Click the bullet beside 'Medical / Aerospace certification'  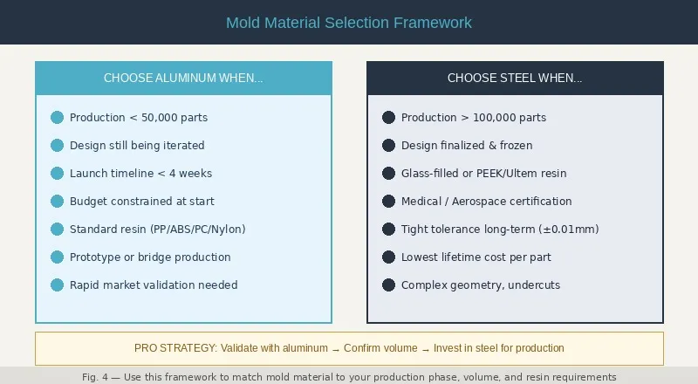tap(388, 202)
